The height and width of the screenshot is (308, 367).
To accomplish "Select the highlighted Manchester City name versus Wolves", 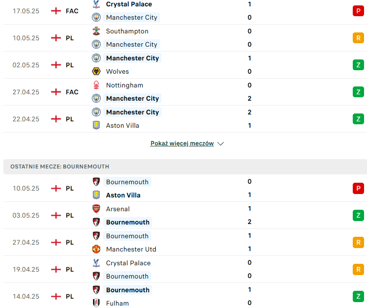I will [133, 58].
